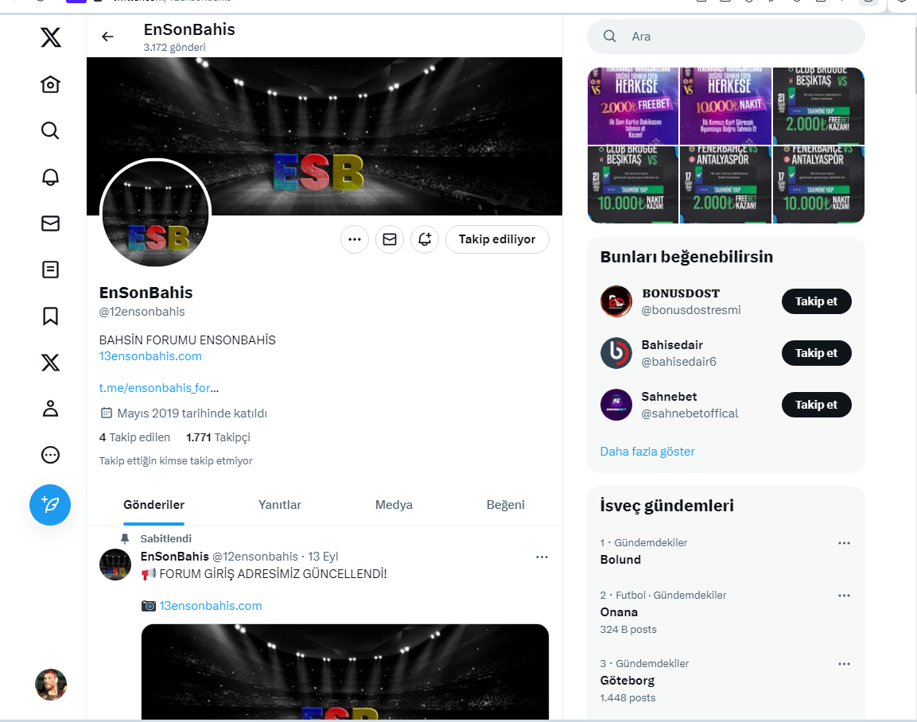Open account menu via bottom avatar

(x=51, y=685)
